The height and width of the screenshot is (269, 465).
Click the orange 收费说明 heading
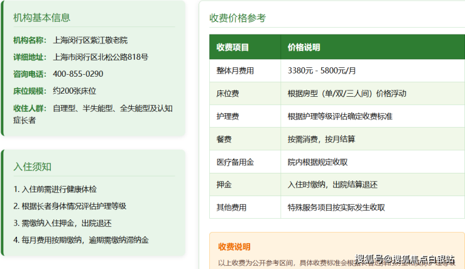[234, 247]
